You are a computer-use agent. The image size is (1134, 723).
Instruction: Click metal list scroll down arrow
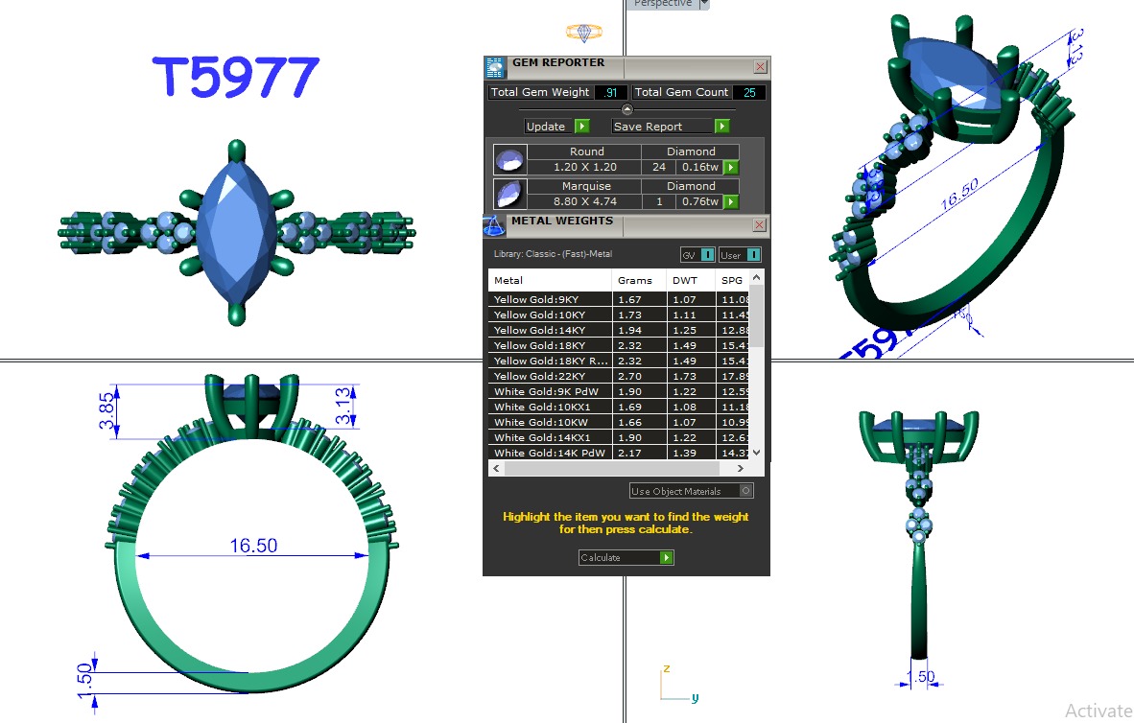click(757, 453)
